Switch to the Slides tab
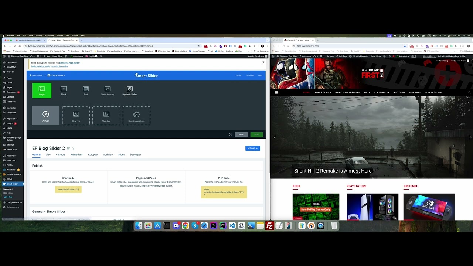Viewport: 473px width, 266px height. pyautogui.click(x=121, y=154)
